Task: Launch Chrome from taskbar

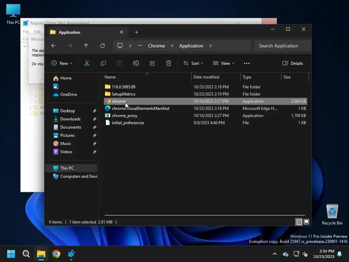Action: (x=56, y=254)
